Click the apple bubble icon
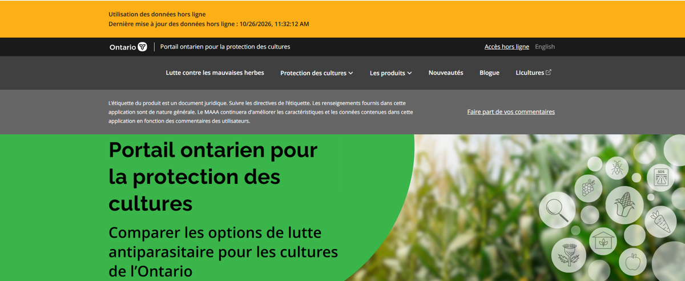The width and height of the screenshot is (685, 281). click(632, 263)
